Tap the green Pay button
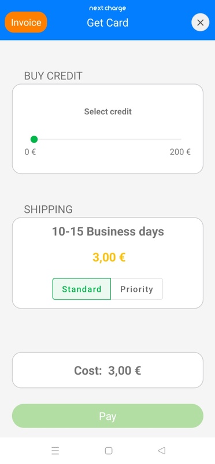 point(108,416)
